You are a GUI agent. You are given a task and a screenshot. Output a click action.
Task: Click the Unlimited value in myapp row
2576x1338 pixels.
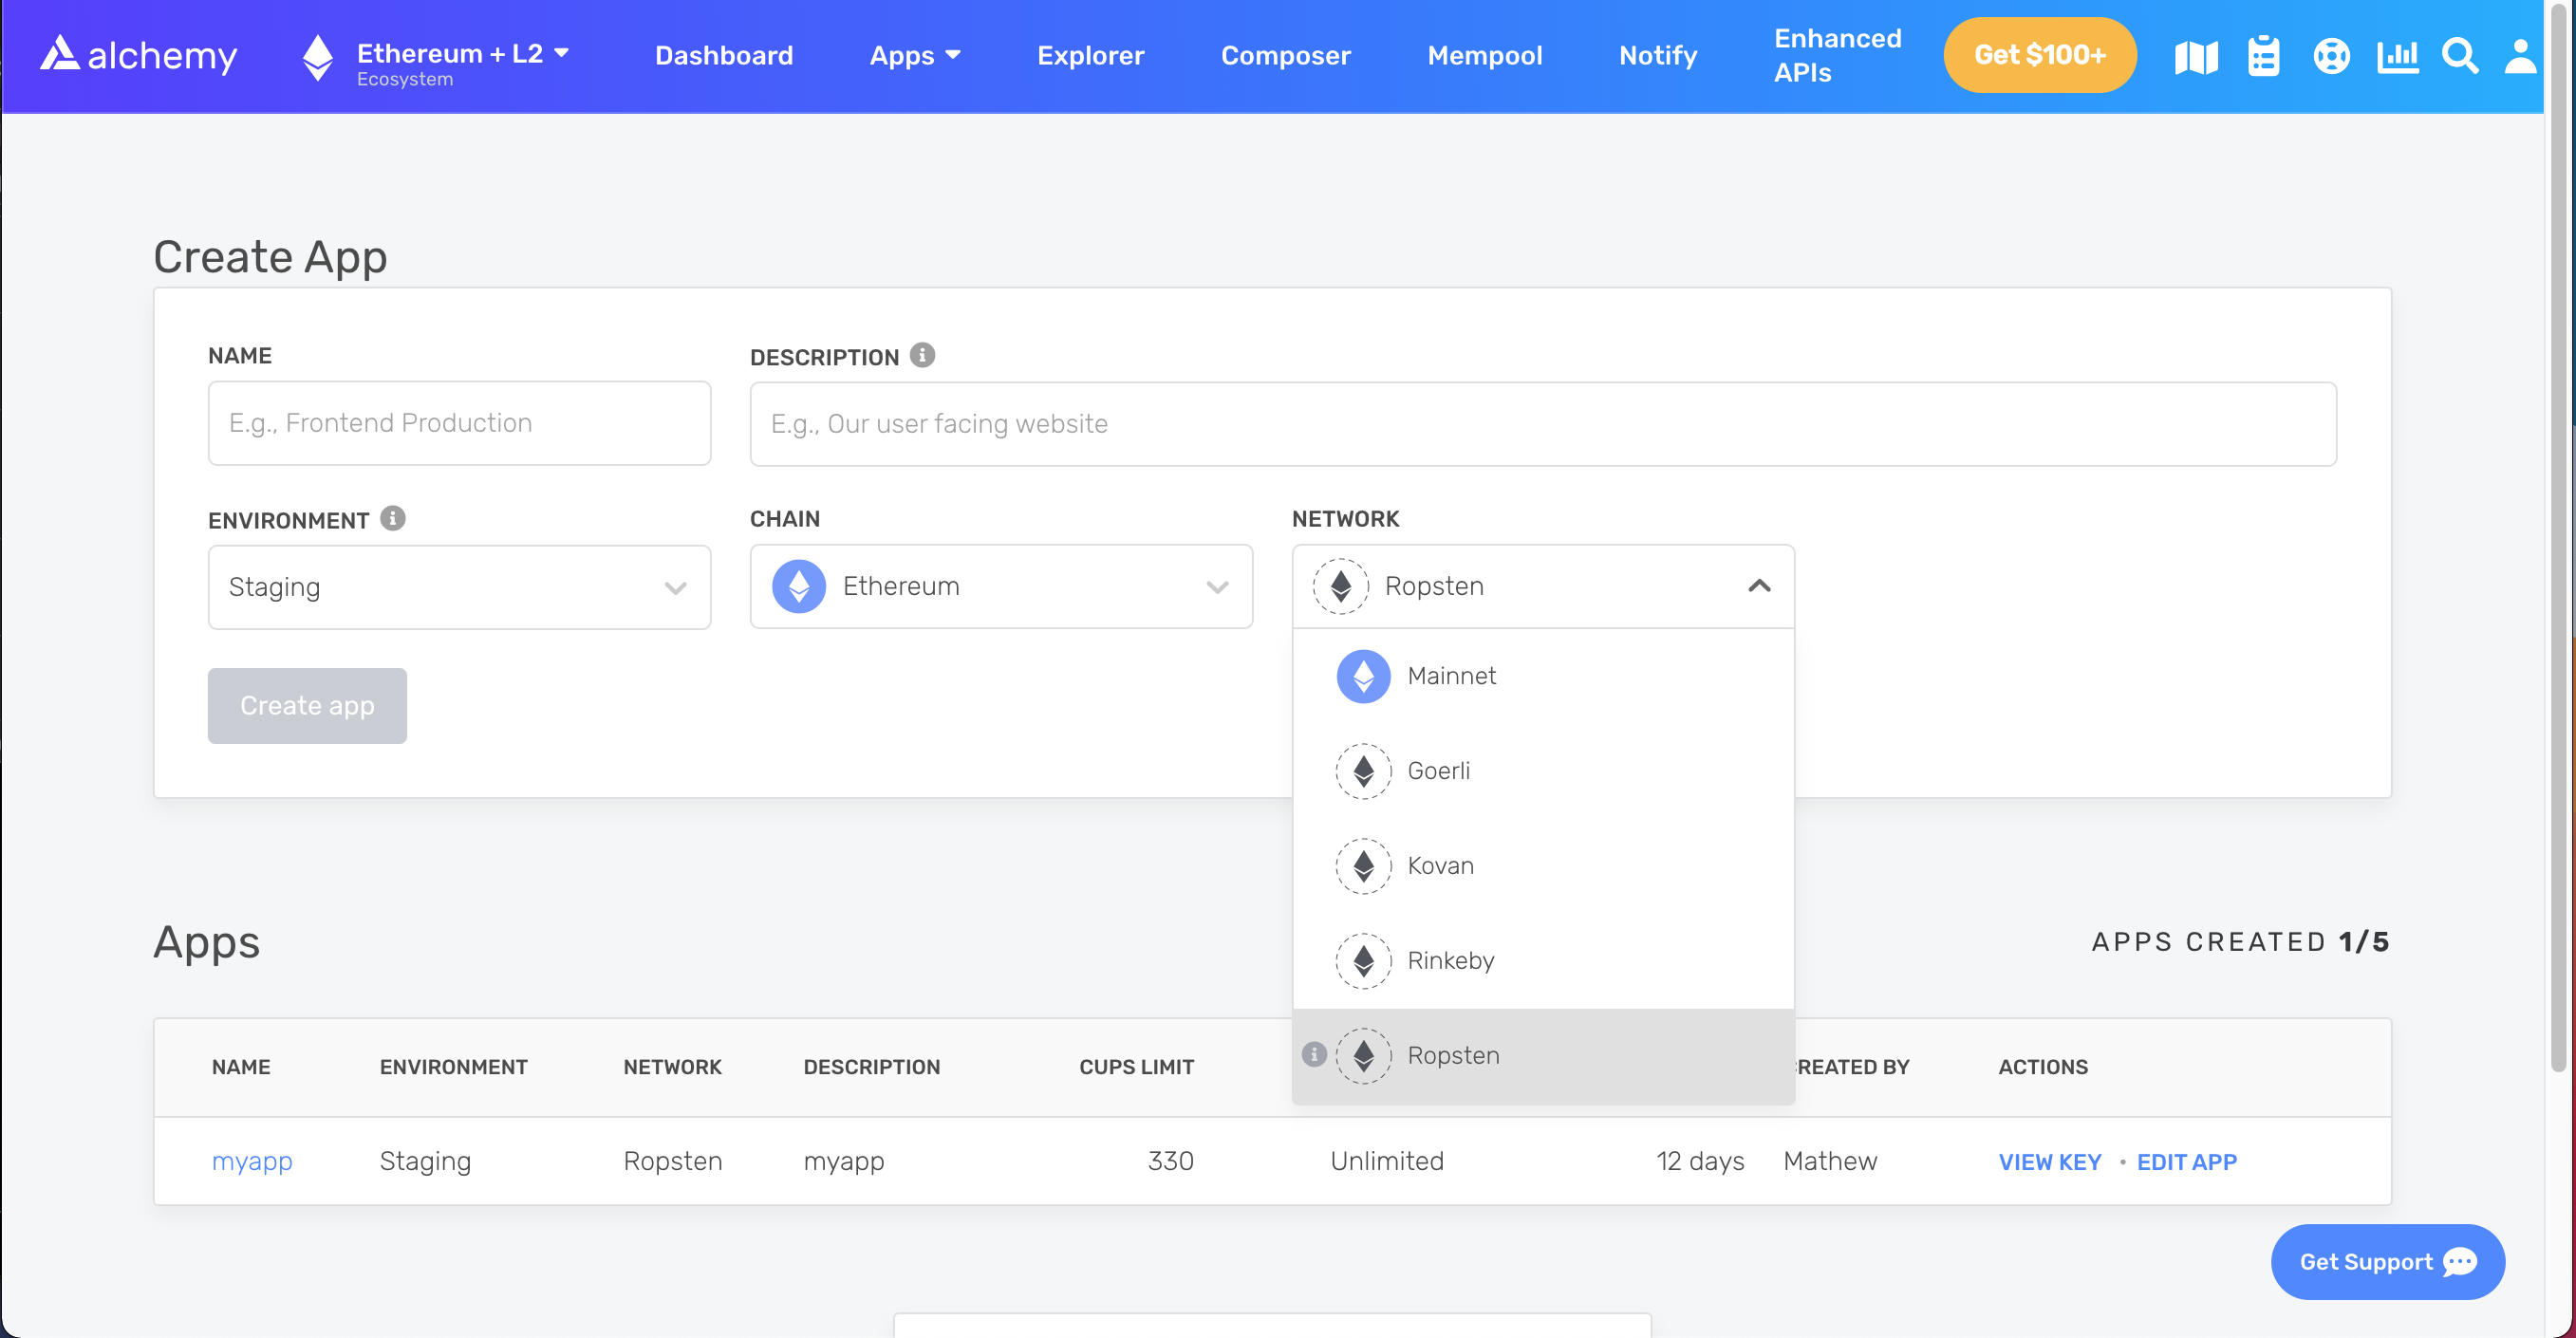[1386, 1161]
